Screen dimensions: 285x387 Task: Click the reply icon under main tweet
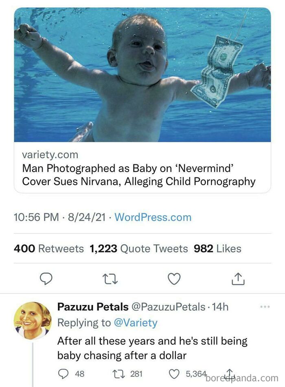tap(46, 279)
